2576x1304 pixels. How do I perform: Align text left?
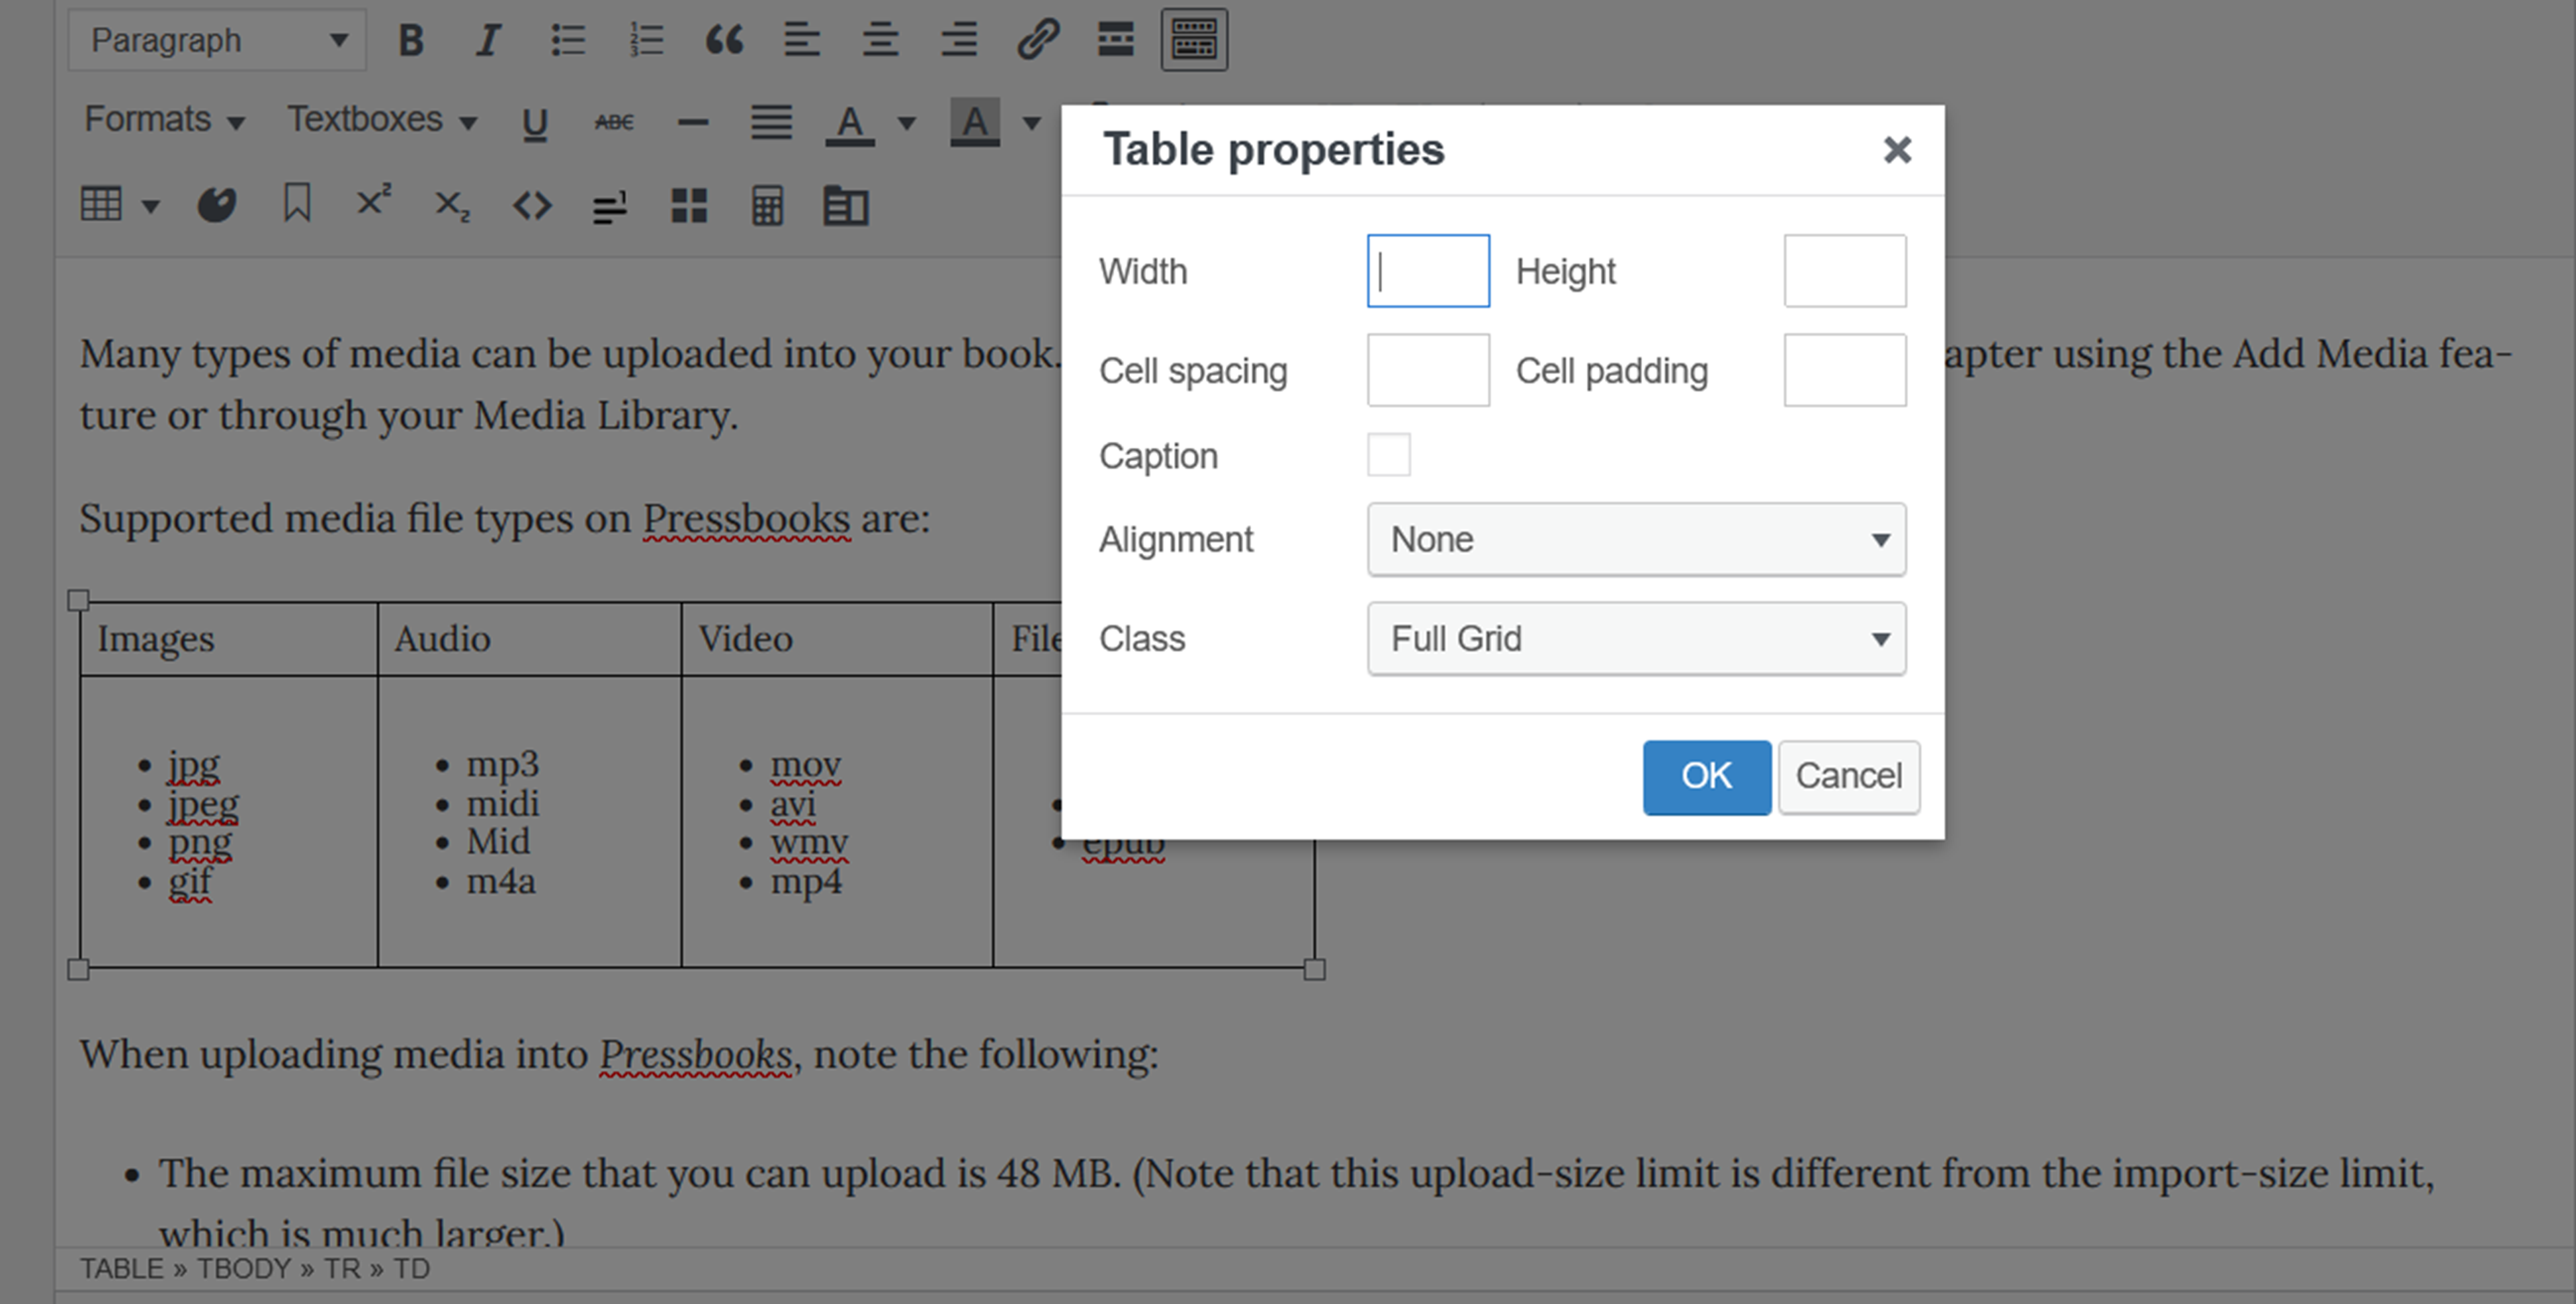pos(802,40)
